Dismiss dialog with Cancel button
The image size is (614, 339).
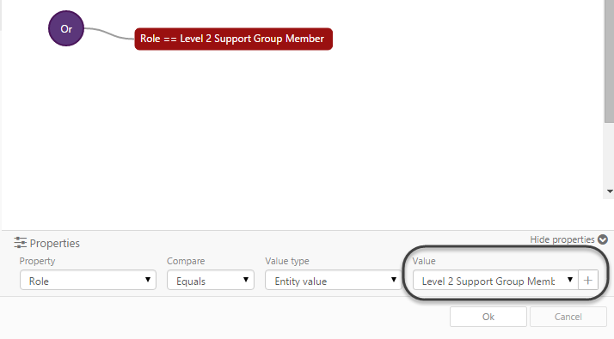point(568,317)
